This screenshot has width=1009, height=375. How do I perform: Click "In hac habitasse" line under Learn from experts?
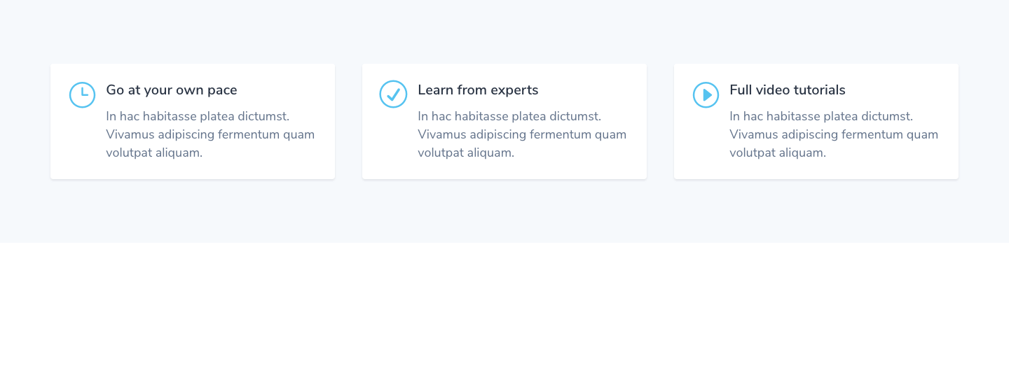509,116
